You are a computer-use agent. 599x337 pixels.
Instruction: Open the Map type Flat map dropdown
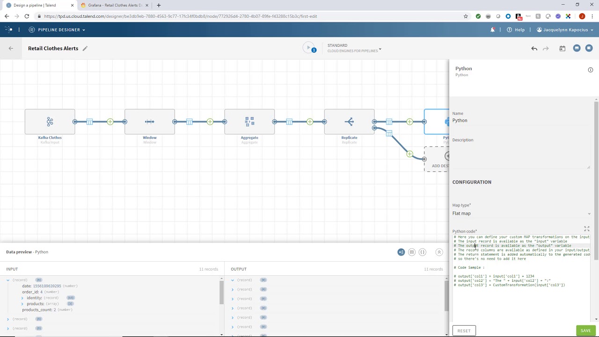tap(521, 213)
